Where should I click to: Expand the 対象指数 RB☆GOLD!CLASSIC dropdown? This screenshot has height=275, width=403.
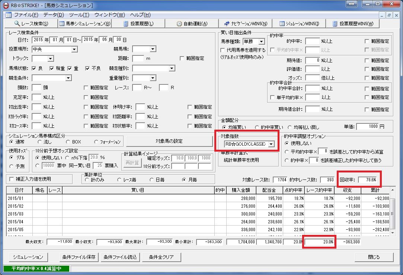pos(271,144)
